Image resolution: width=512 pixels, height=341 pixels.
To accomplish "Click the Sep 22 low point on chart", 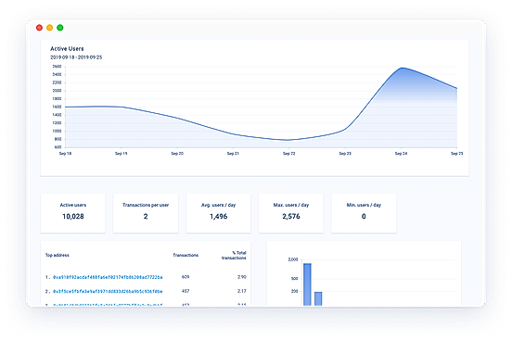I will [288, 140].
